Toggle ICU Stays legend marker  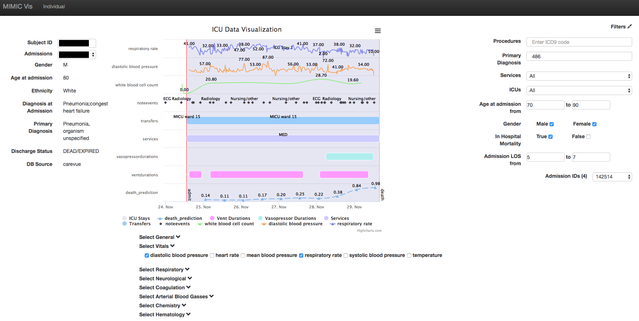pos(124,218)
